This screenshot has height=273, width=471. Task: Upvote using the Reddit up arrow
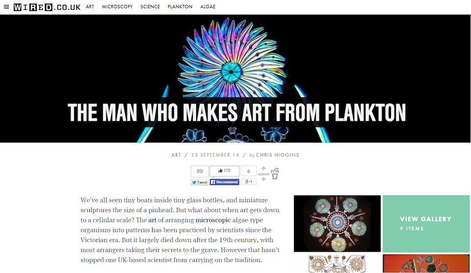[263, 168]
